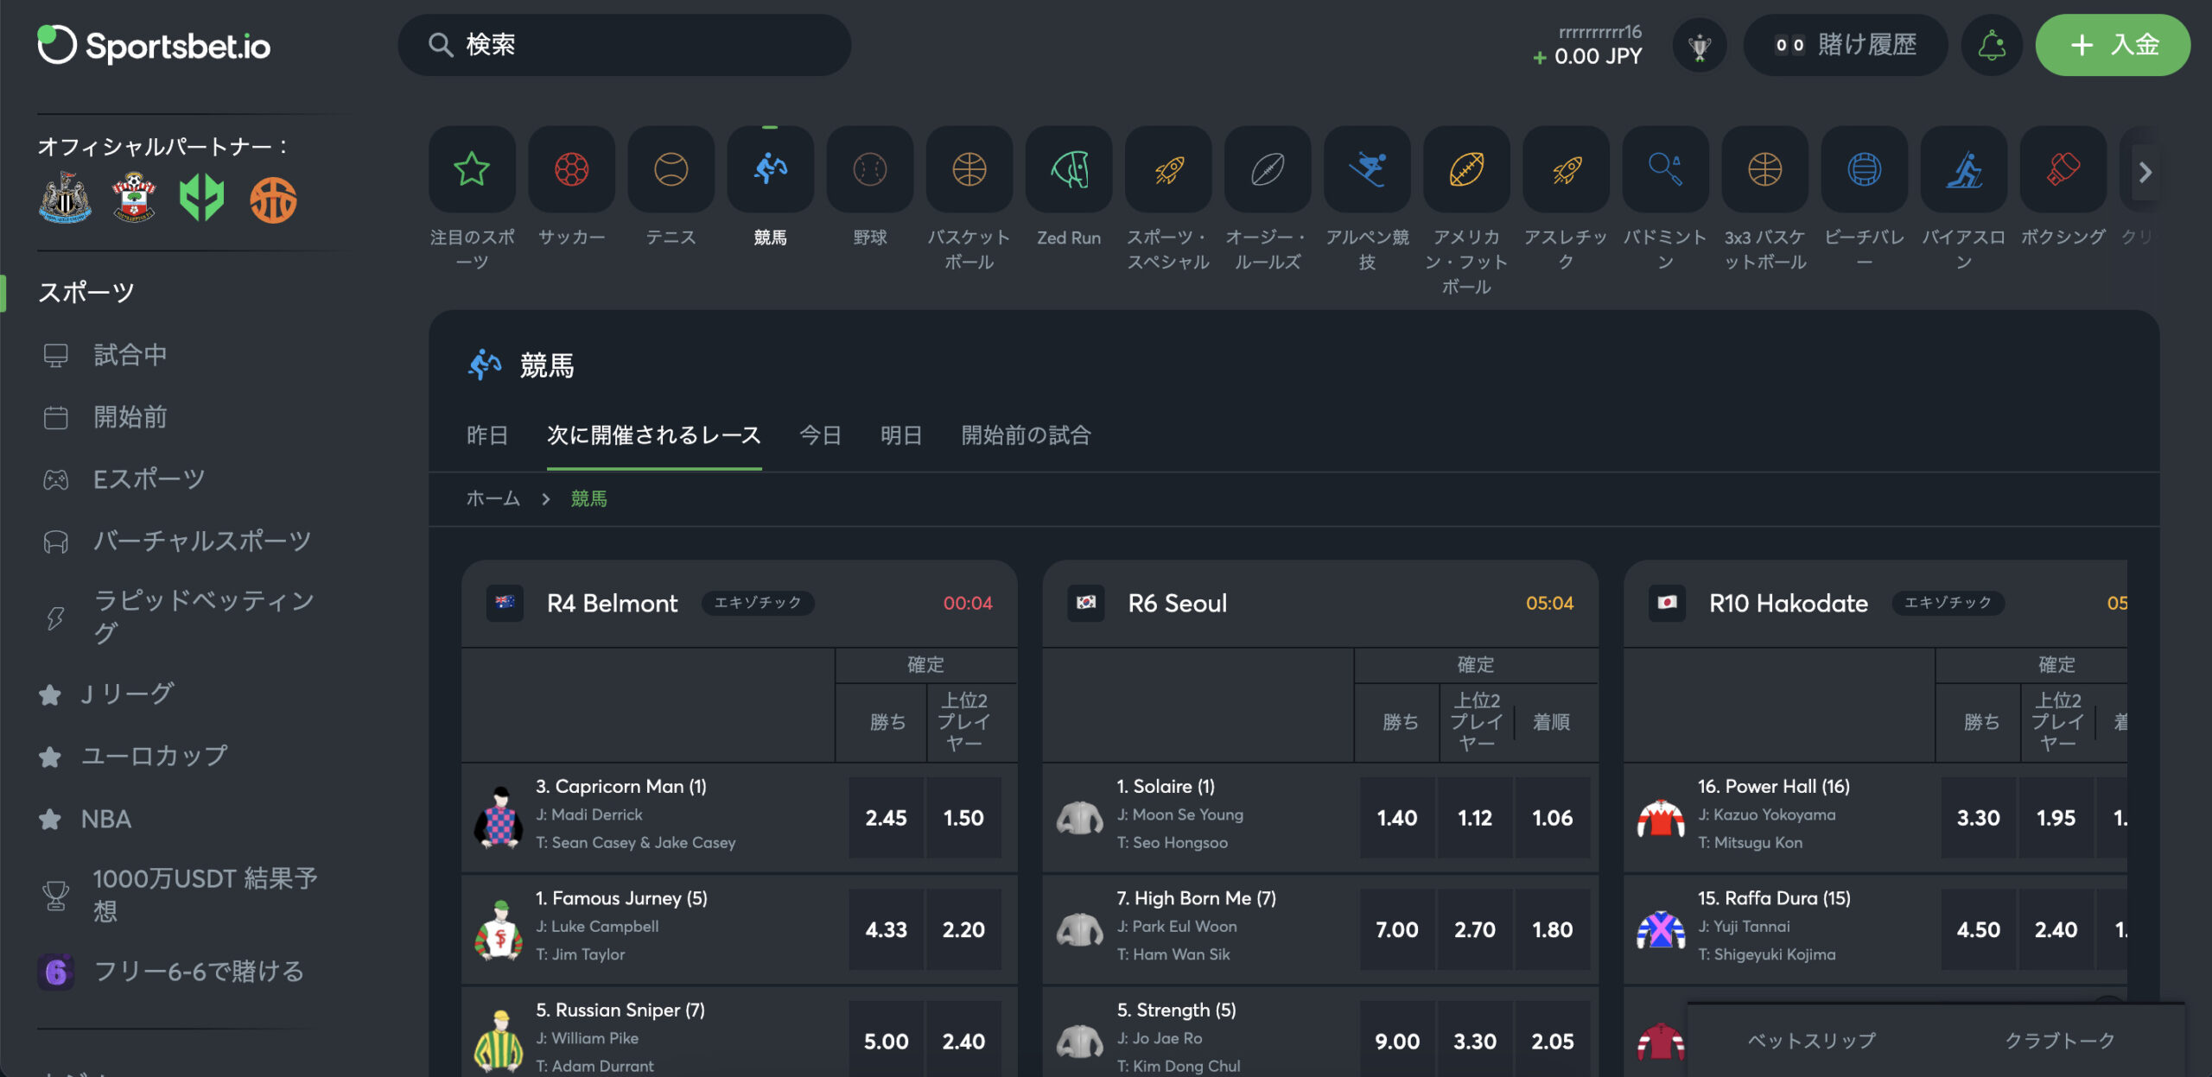
Task: Open Eスポーツ in the sidebar
Action: [149, 479]
